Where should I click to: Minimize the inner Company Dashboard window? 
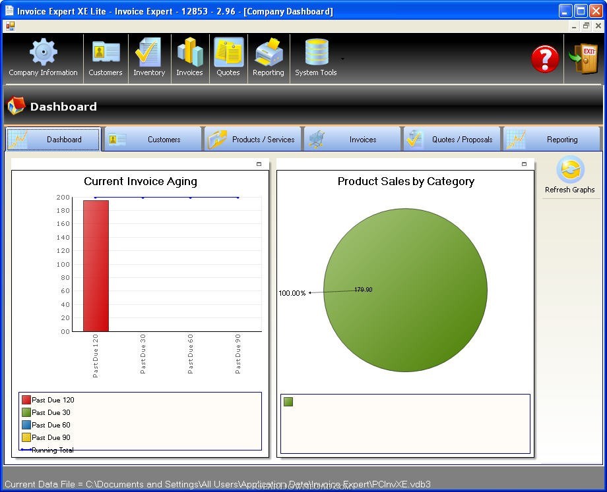[x=574, y=26]
